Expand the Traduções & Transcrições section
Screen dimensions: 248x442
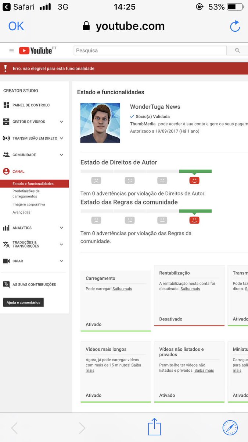tap(61, 245)
